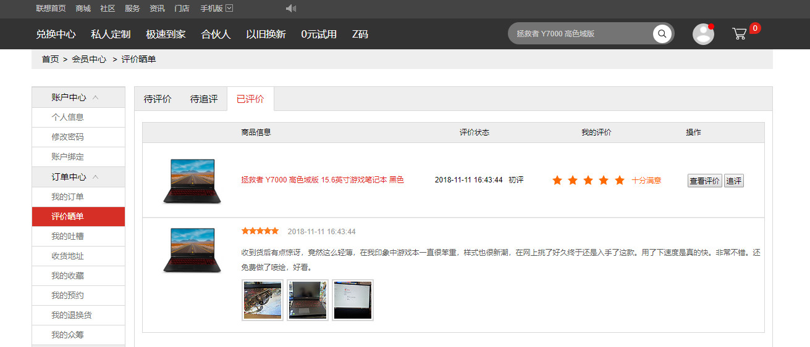This screenshot has width=810, height=347.
Task: Click the fifth rating star in 我的评价
Action: click(620, 181)
